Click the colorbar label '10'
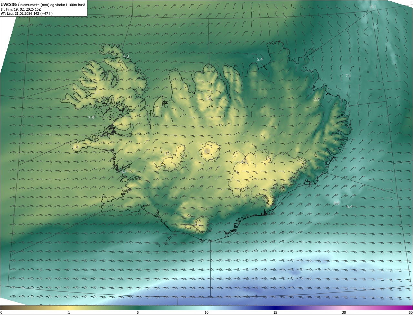Viewport: 413px width, 315px height. pos(206,312)
